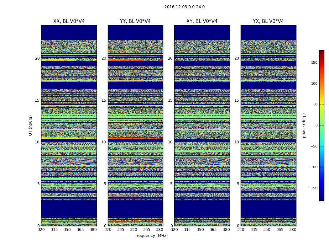Select the 'XY, BL V0*V4' panel title

pyautogui.click(x=202, y=21)
